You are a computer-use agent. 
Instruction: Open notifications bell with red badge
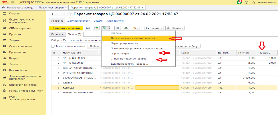[239, 2]
